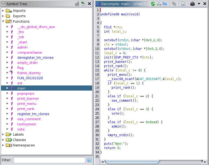
Task: Re-decompile with the green refresh icon
Action: [153, 4]
